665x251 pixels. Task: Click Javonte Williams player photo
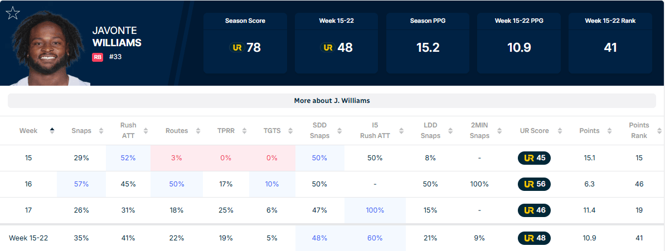tap(47, 50)
